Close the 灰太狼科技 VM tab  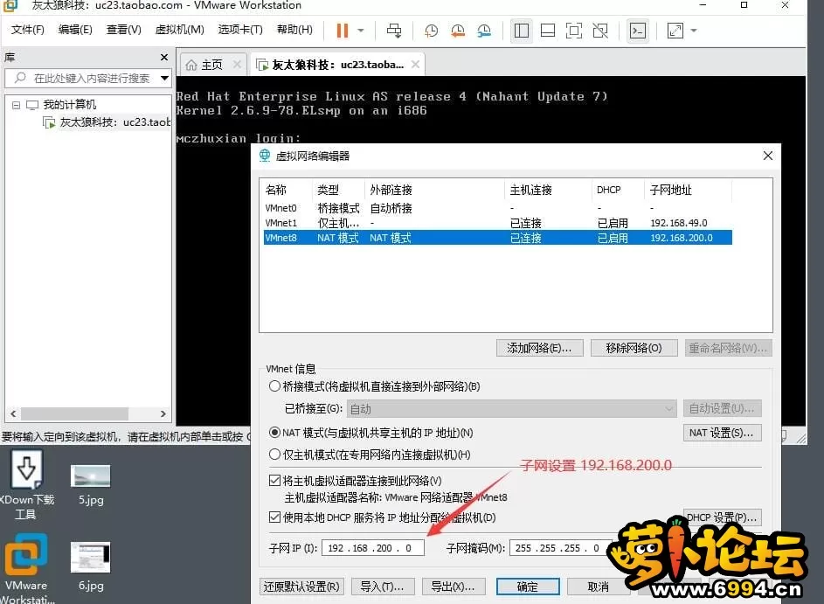click(415, 64)
